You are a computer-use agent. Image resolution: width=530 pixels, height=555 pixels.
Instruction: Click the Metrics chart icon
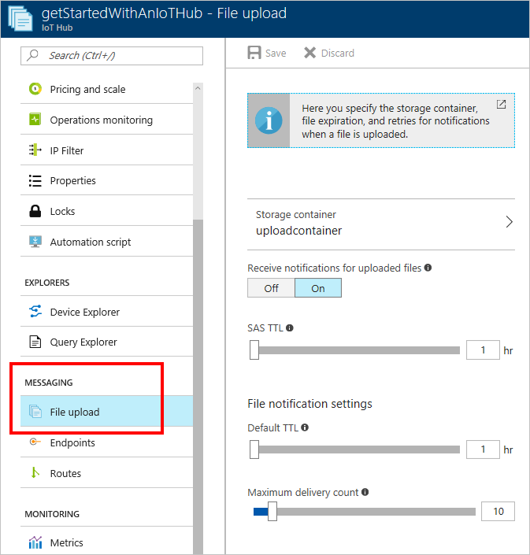click(35, 542)
